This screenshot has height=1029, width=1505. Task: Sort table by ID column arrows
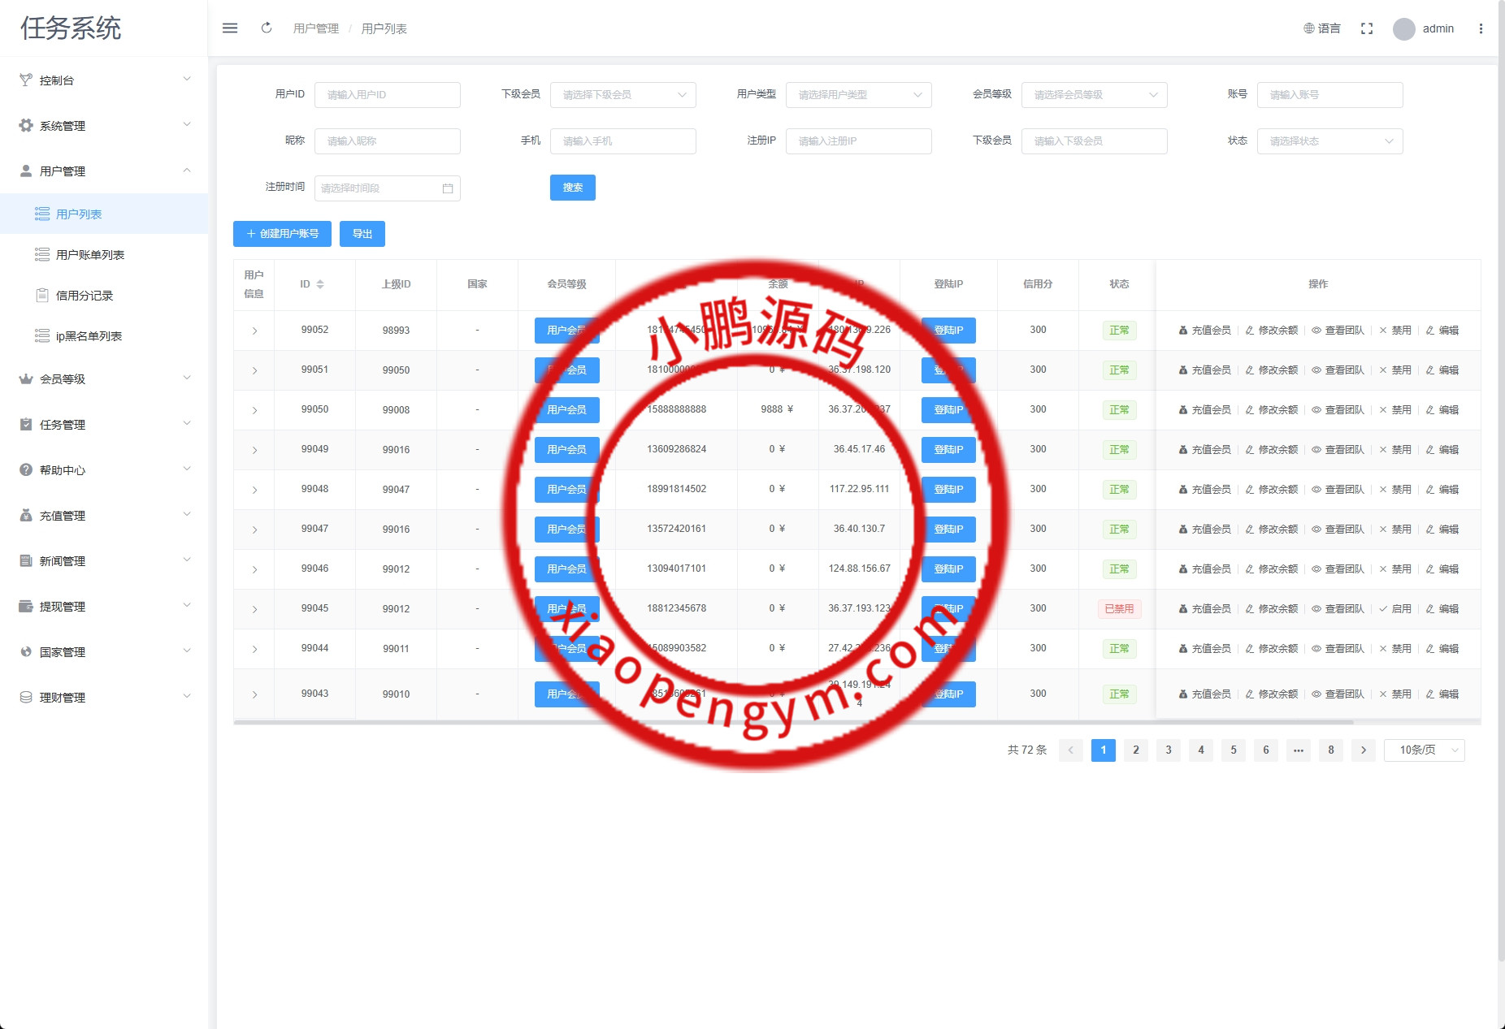320,284
